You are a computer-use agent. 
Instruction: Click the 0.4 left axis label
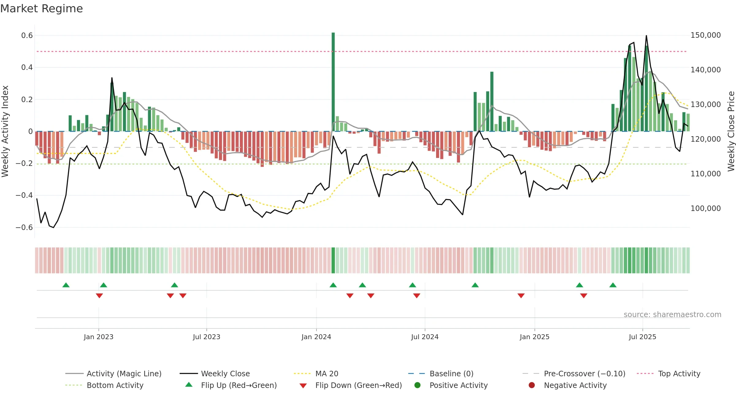27,67
